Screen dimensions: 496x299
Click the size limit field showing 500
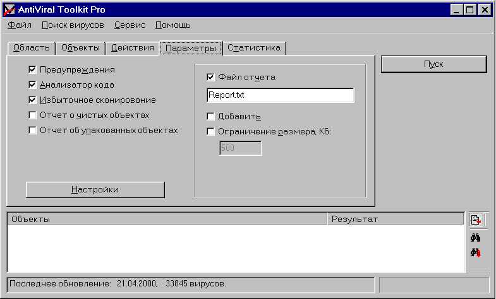click(240, 148)
